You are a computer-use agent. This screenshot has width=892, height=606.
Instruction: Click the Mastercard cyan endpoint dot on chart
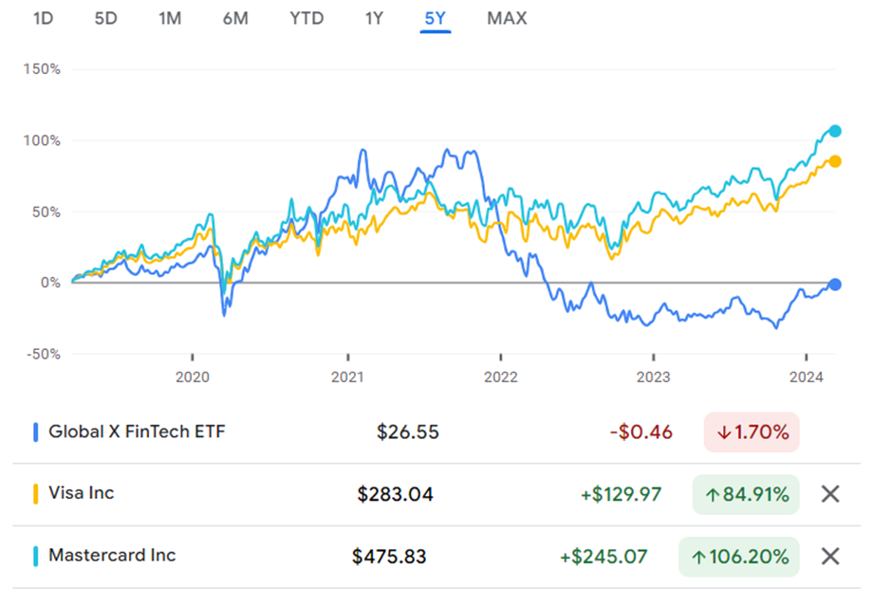tap(835, 131)
